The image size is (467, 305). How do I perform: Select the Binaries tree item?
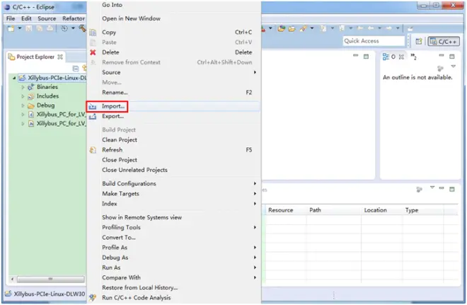[x=47, y=87]
